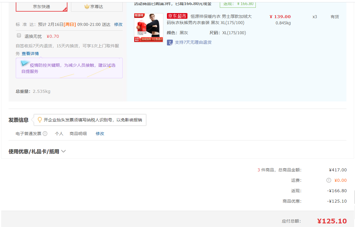The image size is (355, 227).
Task: Click 0.845kg item weight text
Action: [x=283, y=23]
